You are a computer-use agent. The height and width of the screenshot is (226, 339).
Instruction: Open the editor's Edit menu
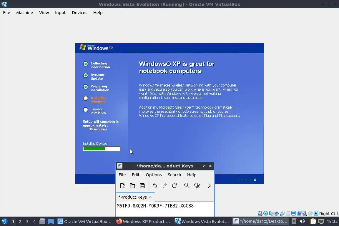136,175
